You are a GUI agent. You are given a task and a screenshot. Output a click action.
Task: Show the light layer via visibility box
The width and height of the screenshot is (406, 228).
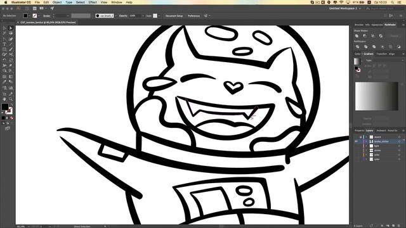coord(357,146)
